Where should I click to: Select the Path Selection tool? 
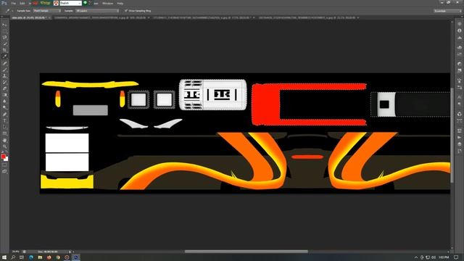(4, 128)
